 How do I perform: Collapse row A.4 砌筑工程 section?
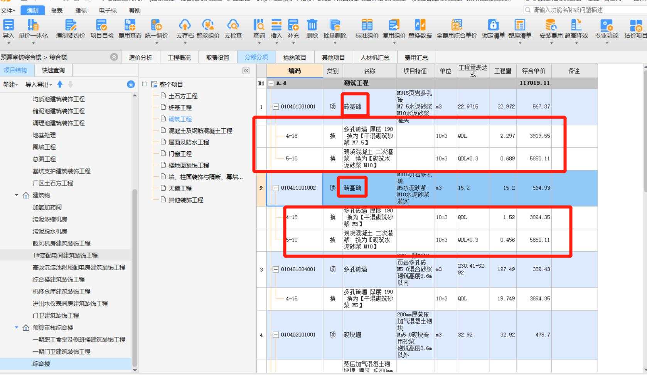[271, 83]
